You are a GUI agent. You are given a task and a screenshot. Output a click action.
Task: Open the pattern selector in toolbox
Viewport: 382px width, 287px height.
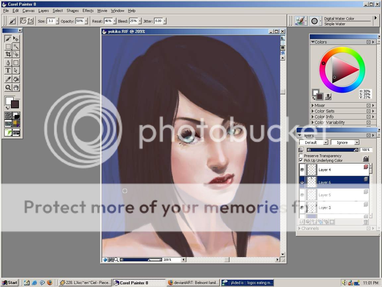8,124
